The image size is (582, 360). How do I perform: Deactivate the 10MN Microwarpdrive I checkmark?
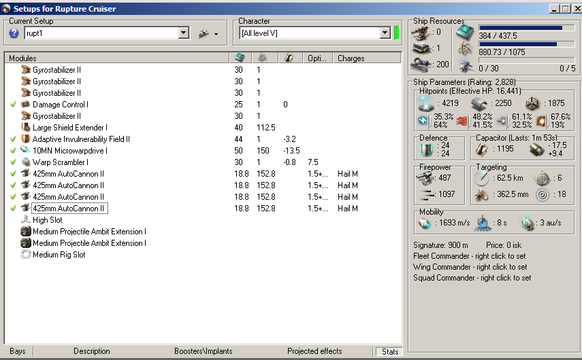[14, 151]
